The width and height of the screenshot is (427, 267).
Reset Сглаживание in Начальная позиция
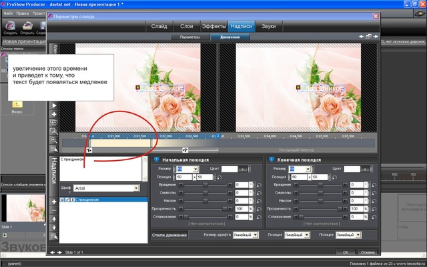(259, 217)
